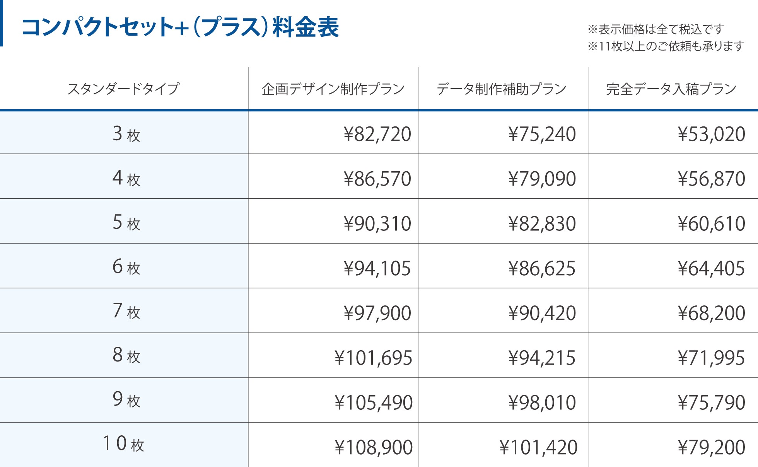Select the 完全データ入稿プラン column header
This screenshot has width=758, height=467.
point(671,89)
